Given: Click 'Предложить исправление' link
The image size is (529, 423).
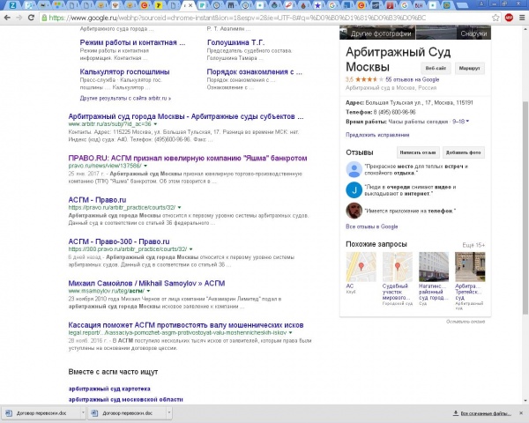Looking at the screenshot, I should (x=377, y=135).
